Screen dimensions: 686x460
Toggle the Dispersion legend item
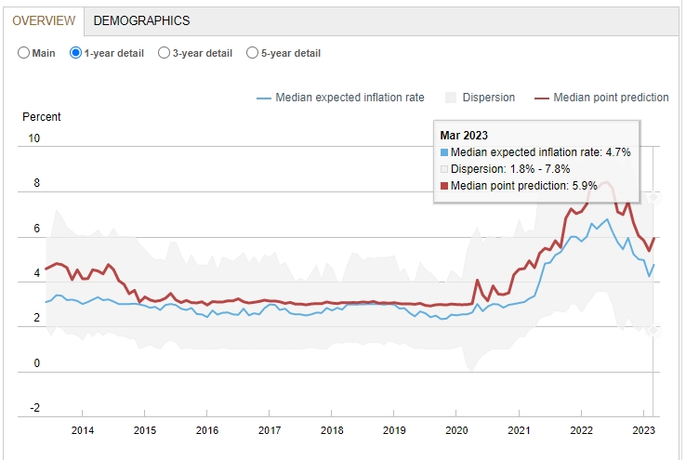pyautogui.click(x=480, y=98)
